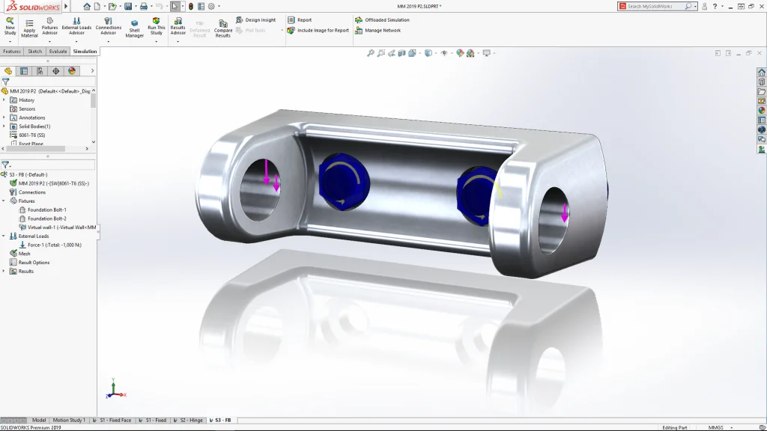Open the PropertyManager panel tab
767x431 pixels.
coord(24,71)
